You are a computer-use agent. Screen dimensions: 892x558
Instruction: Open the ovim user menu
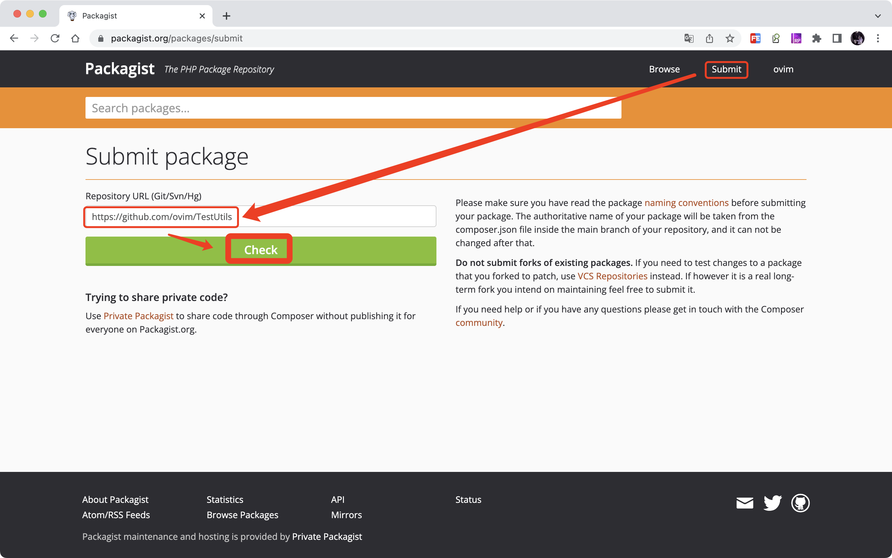[783, 70]
